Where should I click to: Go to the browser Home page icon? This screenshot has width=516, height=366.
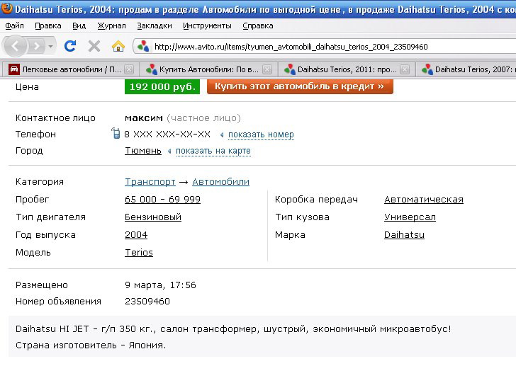tap(118, 46)
